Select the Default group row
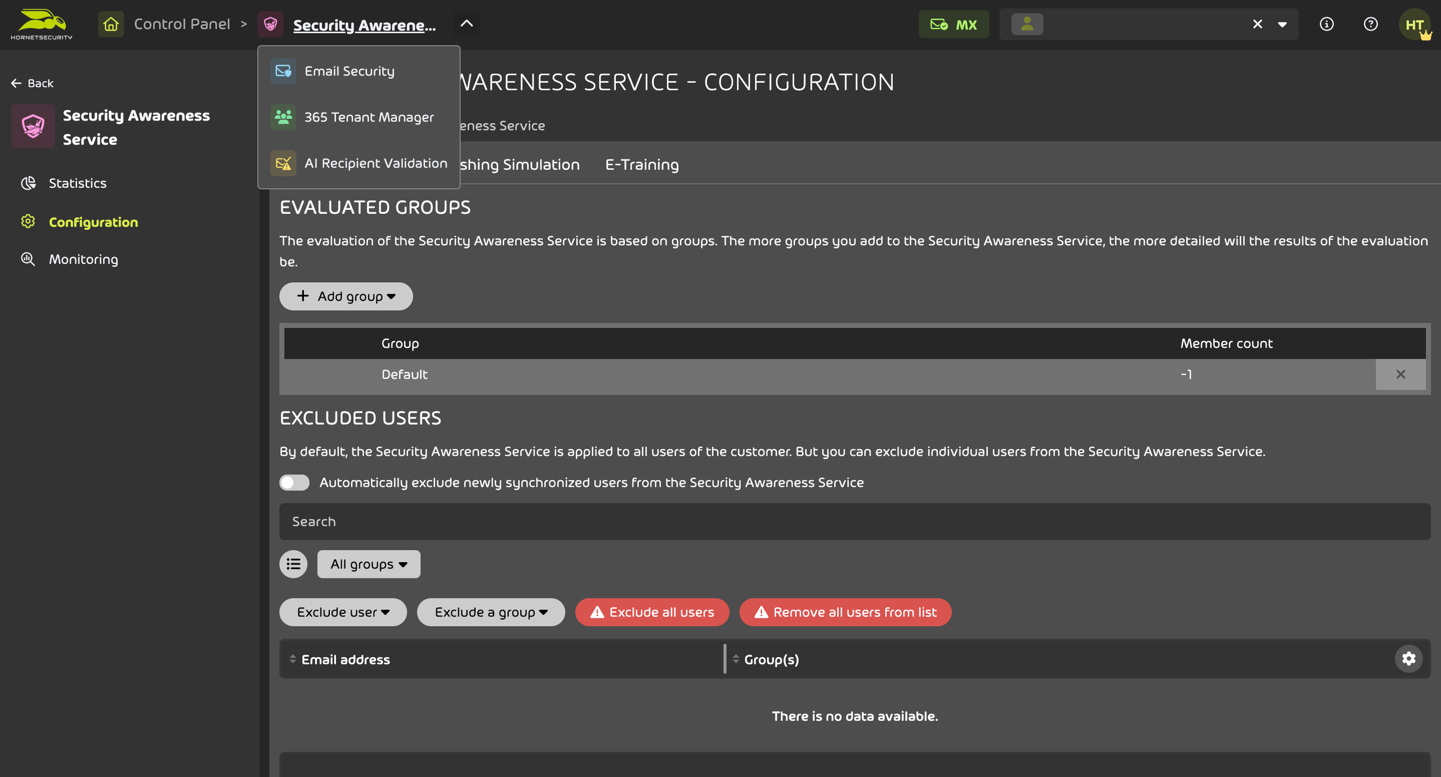Screen dimensions: 1441x777 (x=854, y=375)
